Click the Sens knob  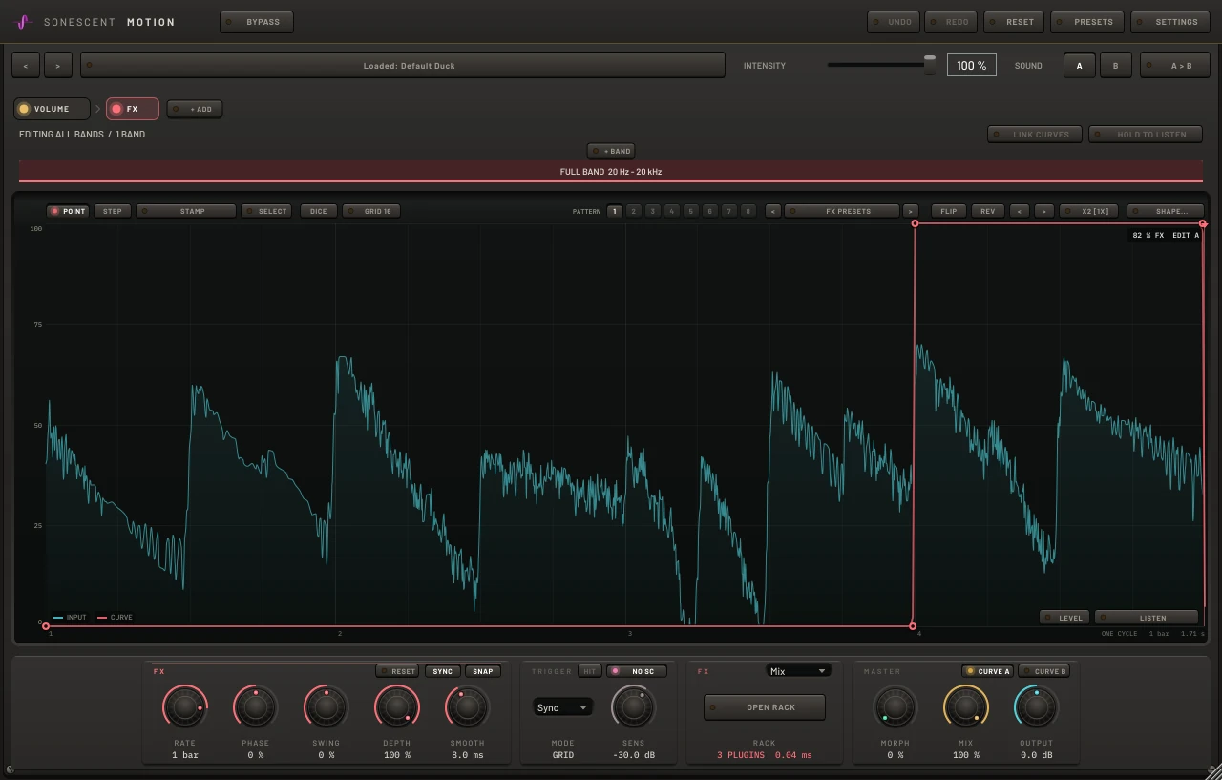[x=633, y=707]
